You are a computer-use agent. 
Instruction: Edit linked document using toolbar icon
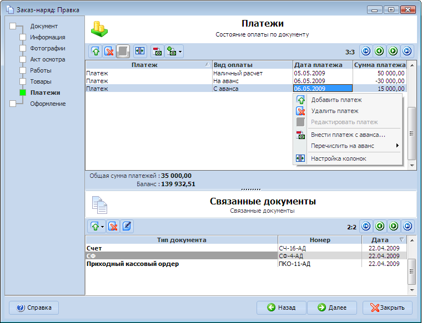coord(127,226)
